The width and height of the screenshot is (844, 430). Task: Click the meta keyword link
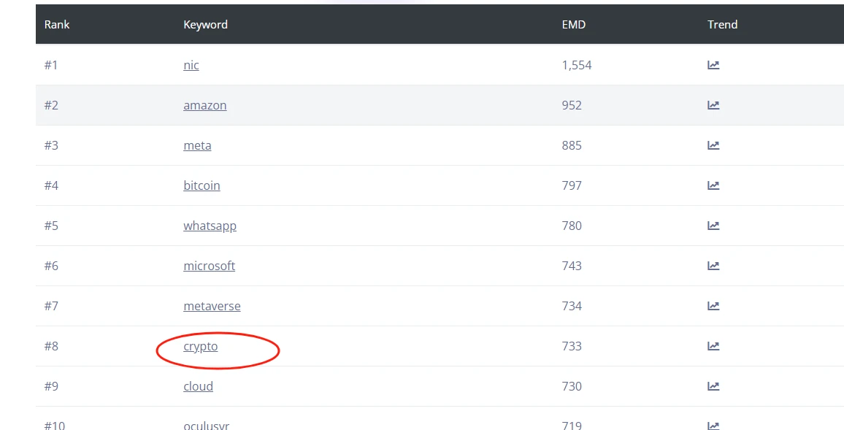(x=197, y=145)
